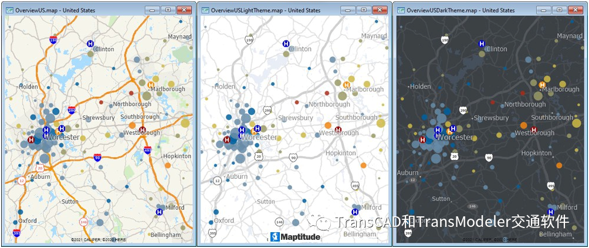Close the OverviewUSDarkTheme.map window
Viewport: 589px width, 248px height.
[576, 10]
